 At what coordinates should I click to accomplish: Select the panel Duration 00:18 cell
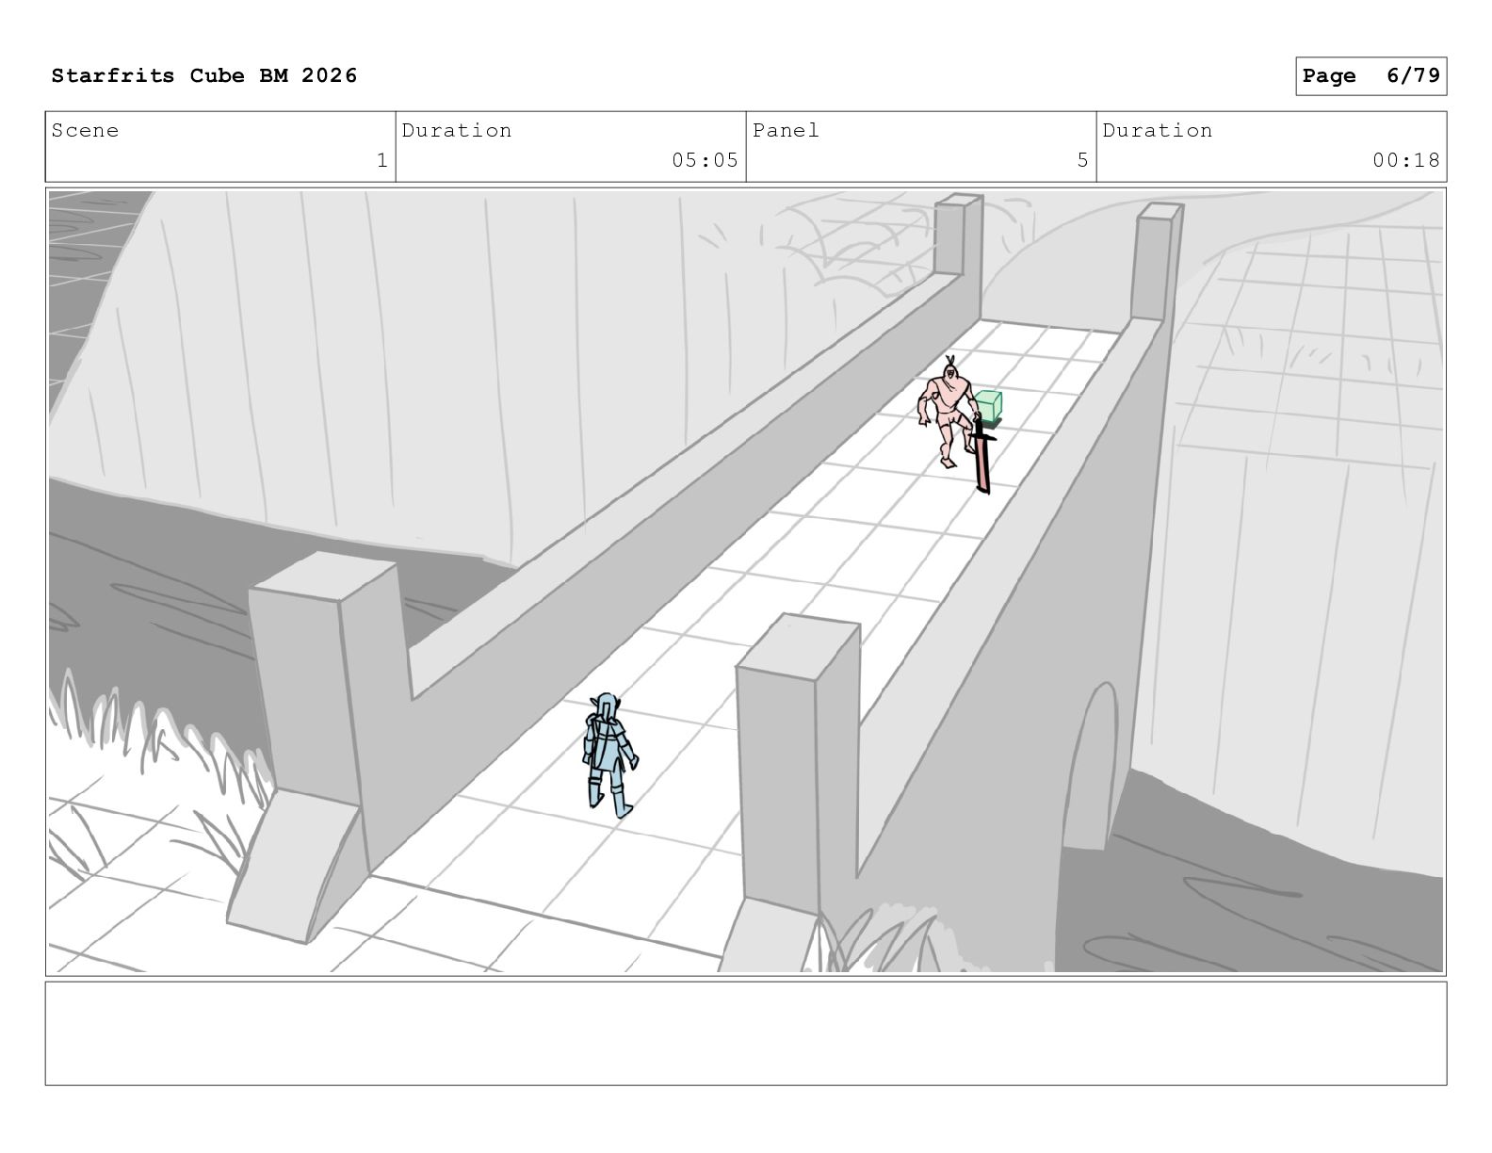click(1272, 147)
